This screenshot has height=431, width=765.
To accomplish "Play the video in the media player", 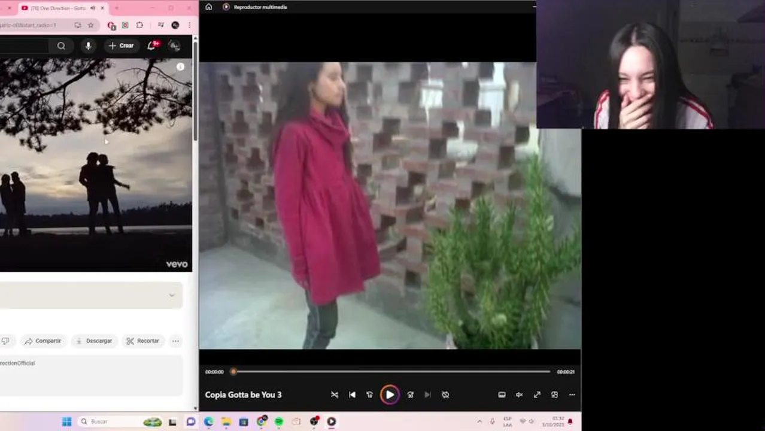I will pyautogui.click(x=390, y=394).
